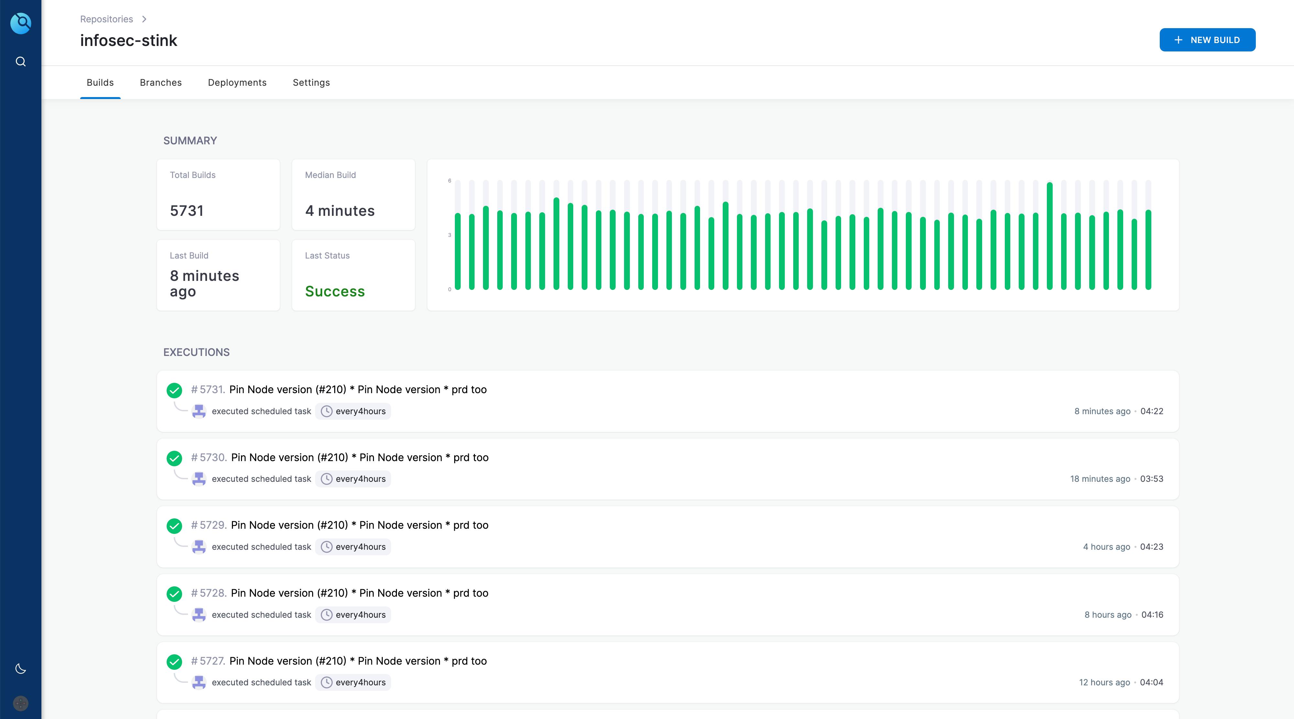1294x719 pixels.
Task: Click the success check icon for build #5731
Action: (174, 390)
